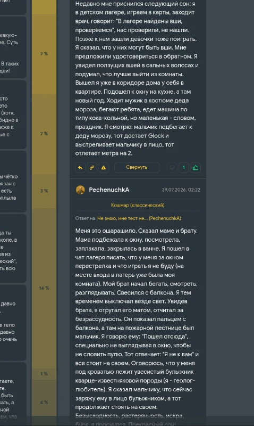Reply using the curved arrow icon
The height and width of the screenshot is (426, 254).
[80, 168]
